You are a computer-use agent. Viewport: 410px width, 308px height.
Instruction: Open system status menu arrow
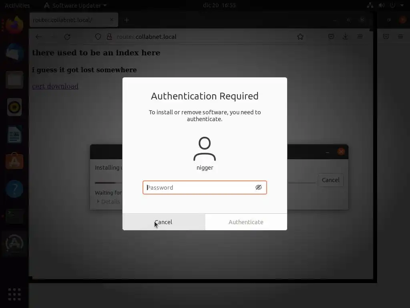click(402, 5)
